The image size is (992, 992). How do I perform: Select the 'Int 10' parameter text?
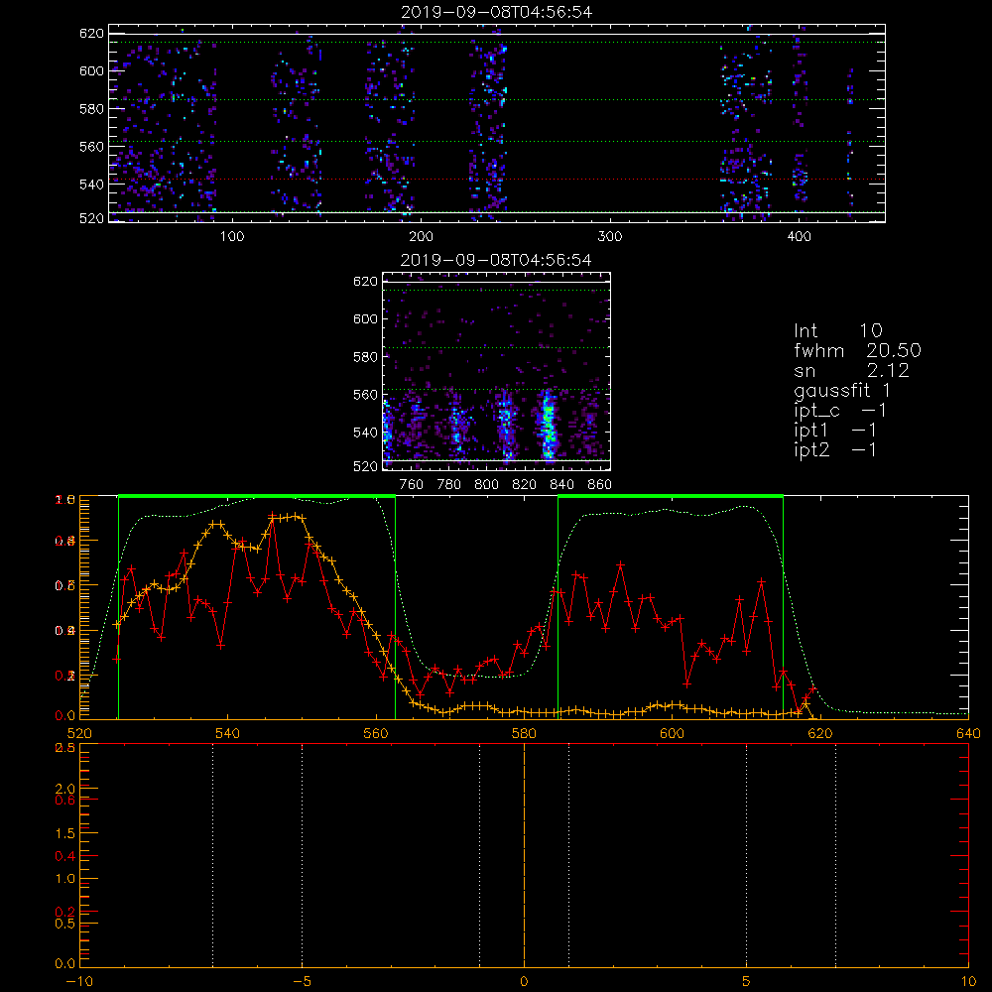[837, 331]
